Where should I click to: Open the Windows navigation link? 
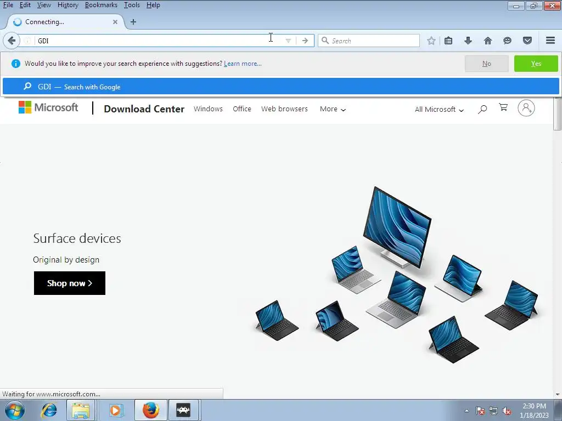208,109
